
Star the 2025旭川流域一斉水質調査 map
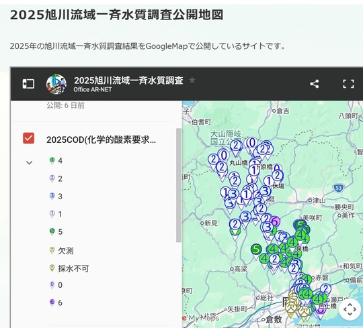[x=192, y=80]
